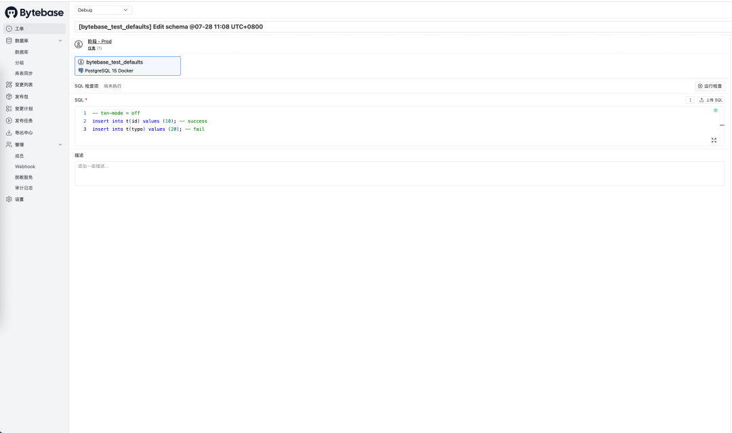Click the 数据库 database cylinder icon

(x=9, y=41)
